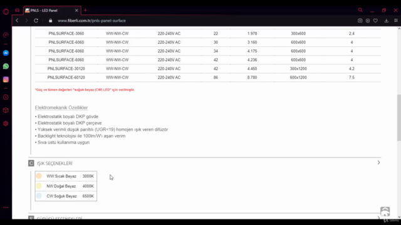
Task: Select the PNLSURFACE-60120 table cell
Action: (x=66, y=77)
